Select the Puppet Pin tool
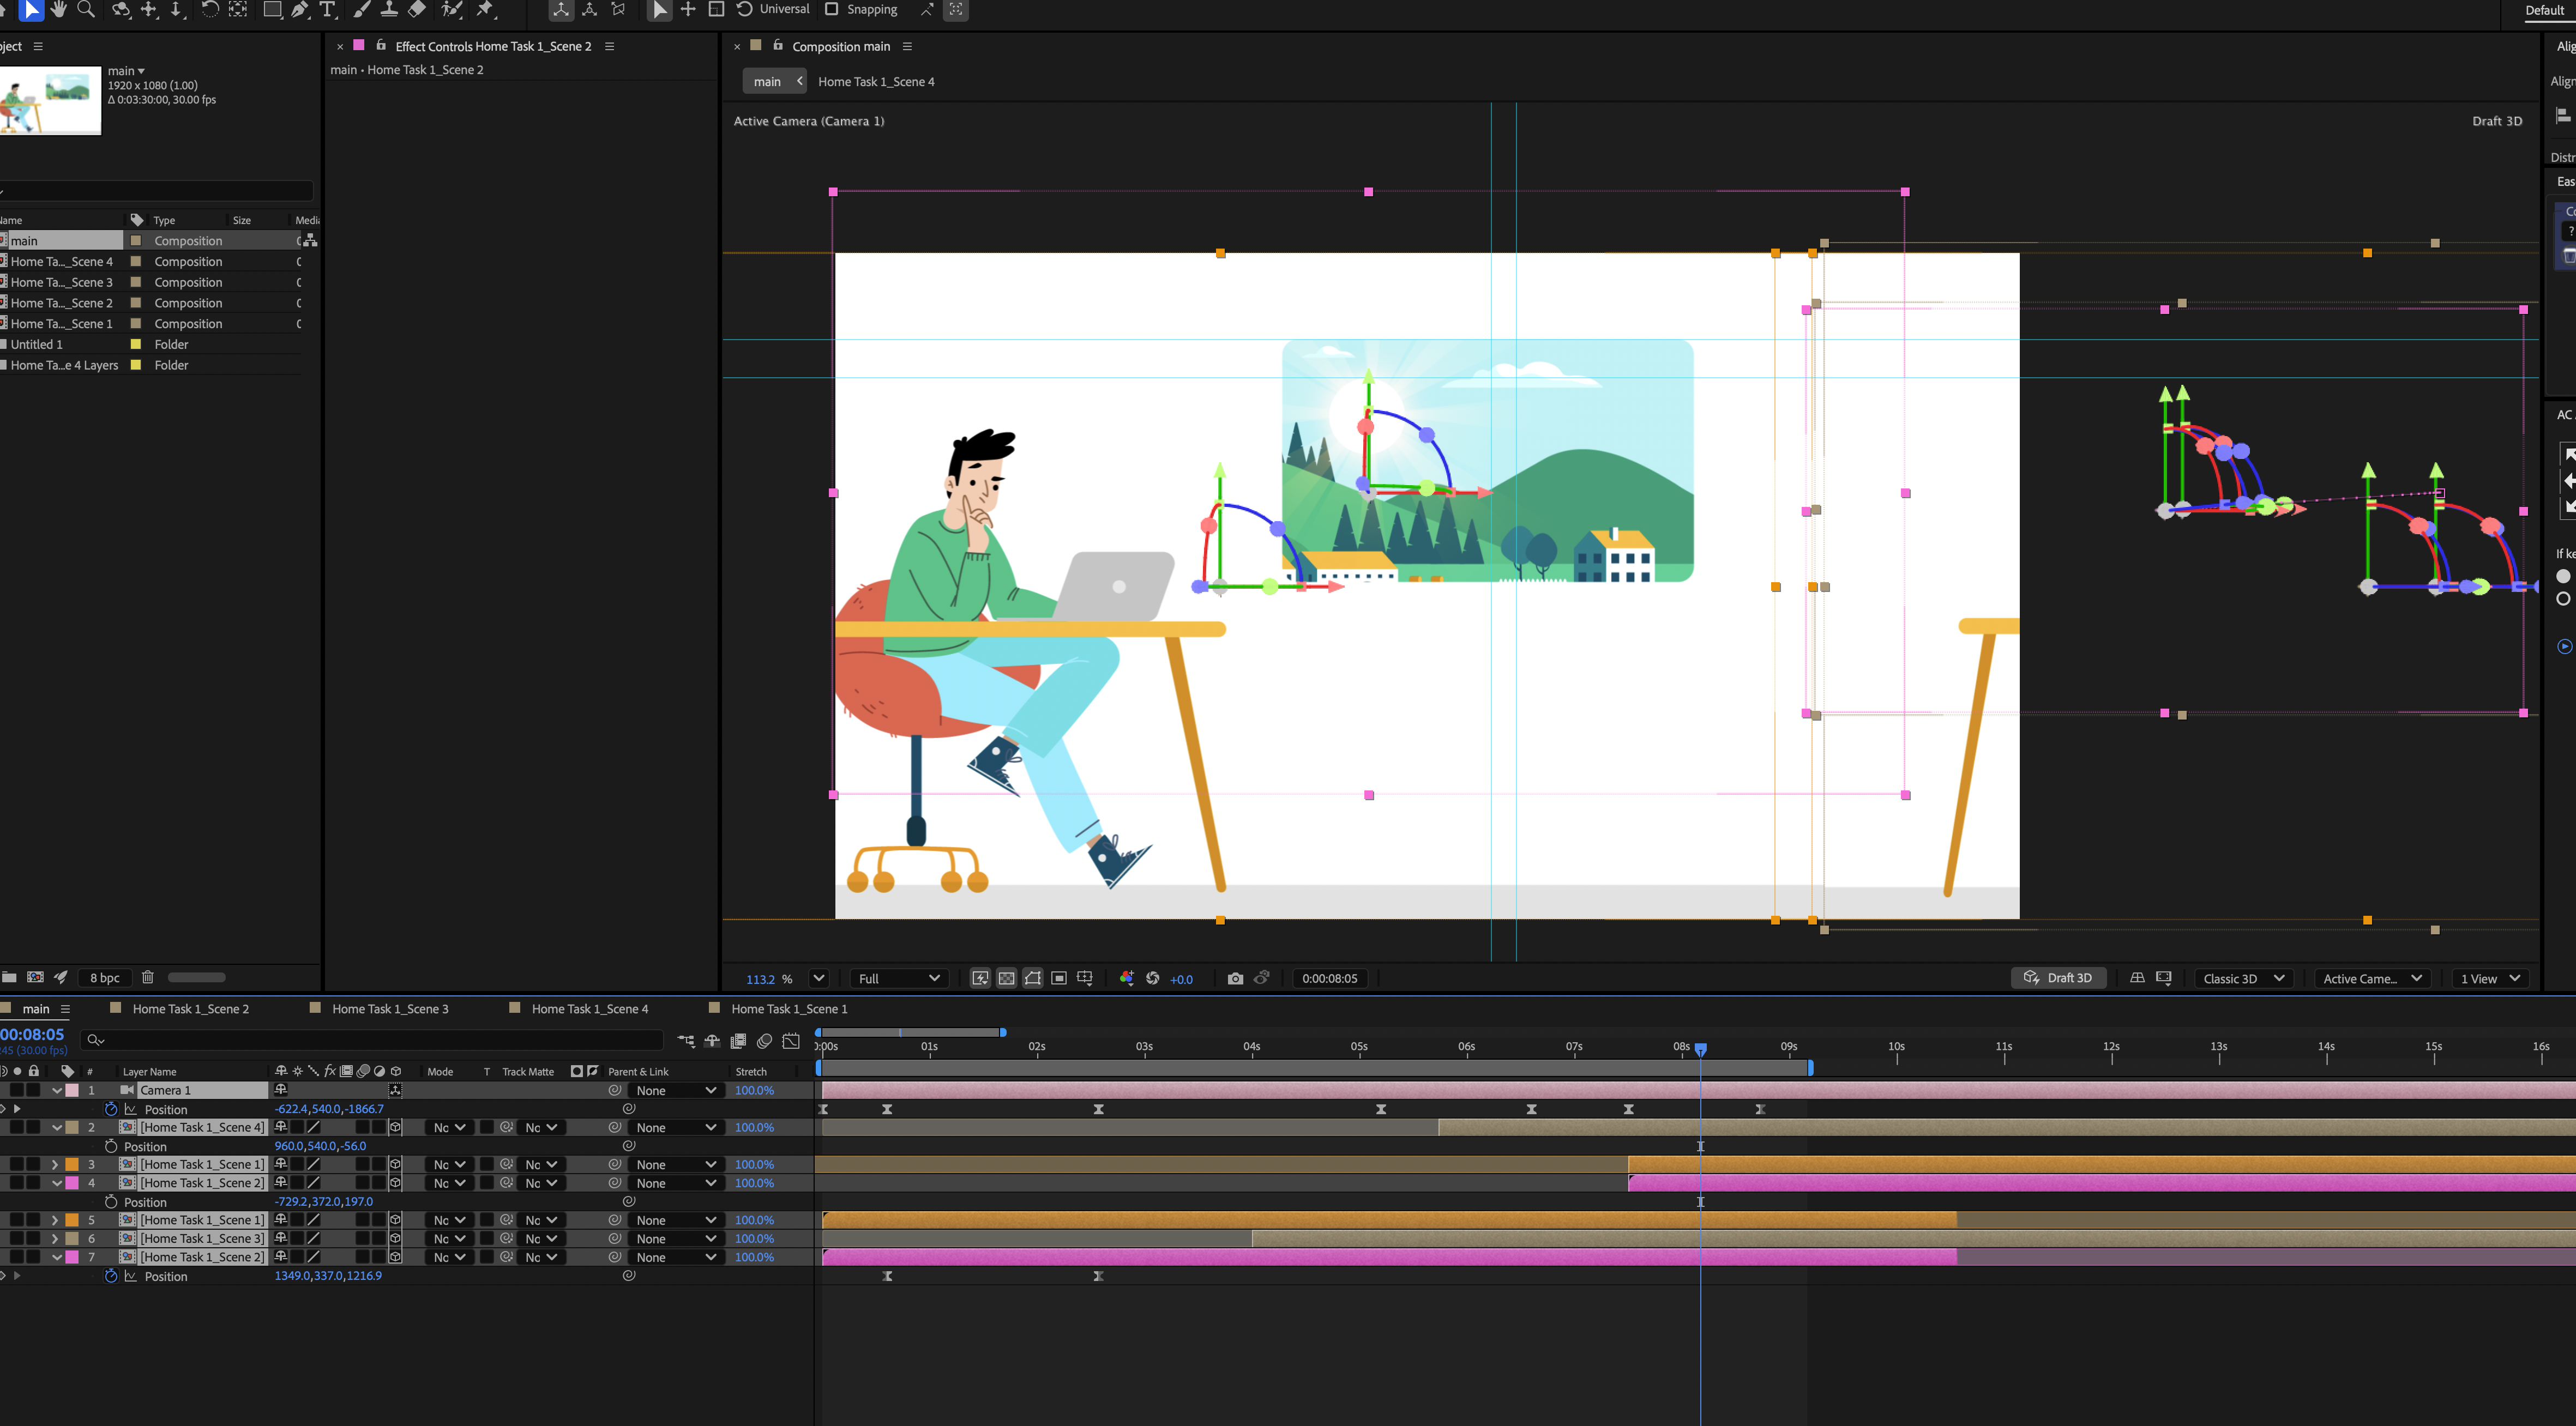 pyautogui.click(x=486, y=9)
